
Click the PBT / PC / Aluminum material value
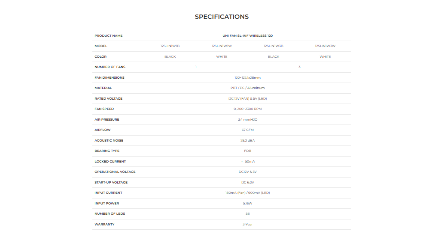[247, 88]
